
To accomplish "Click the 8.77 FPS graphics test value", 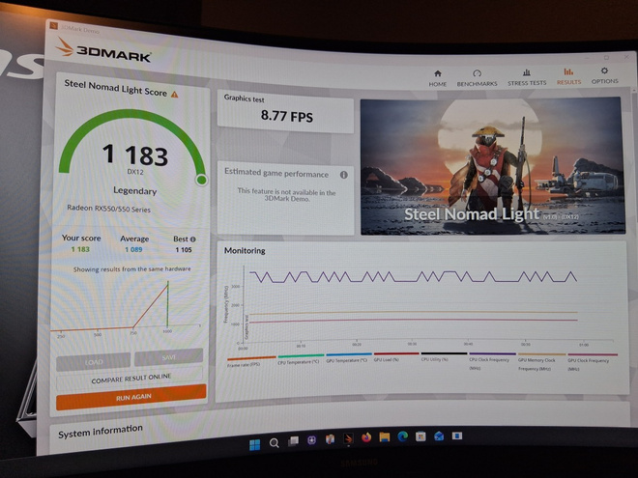I will pyautogui.click(x=287, y=116).
